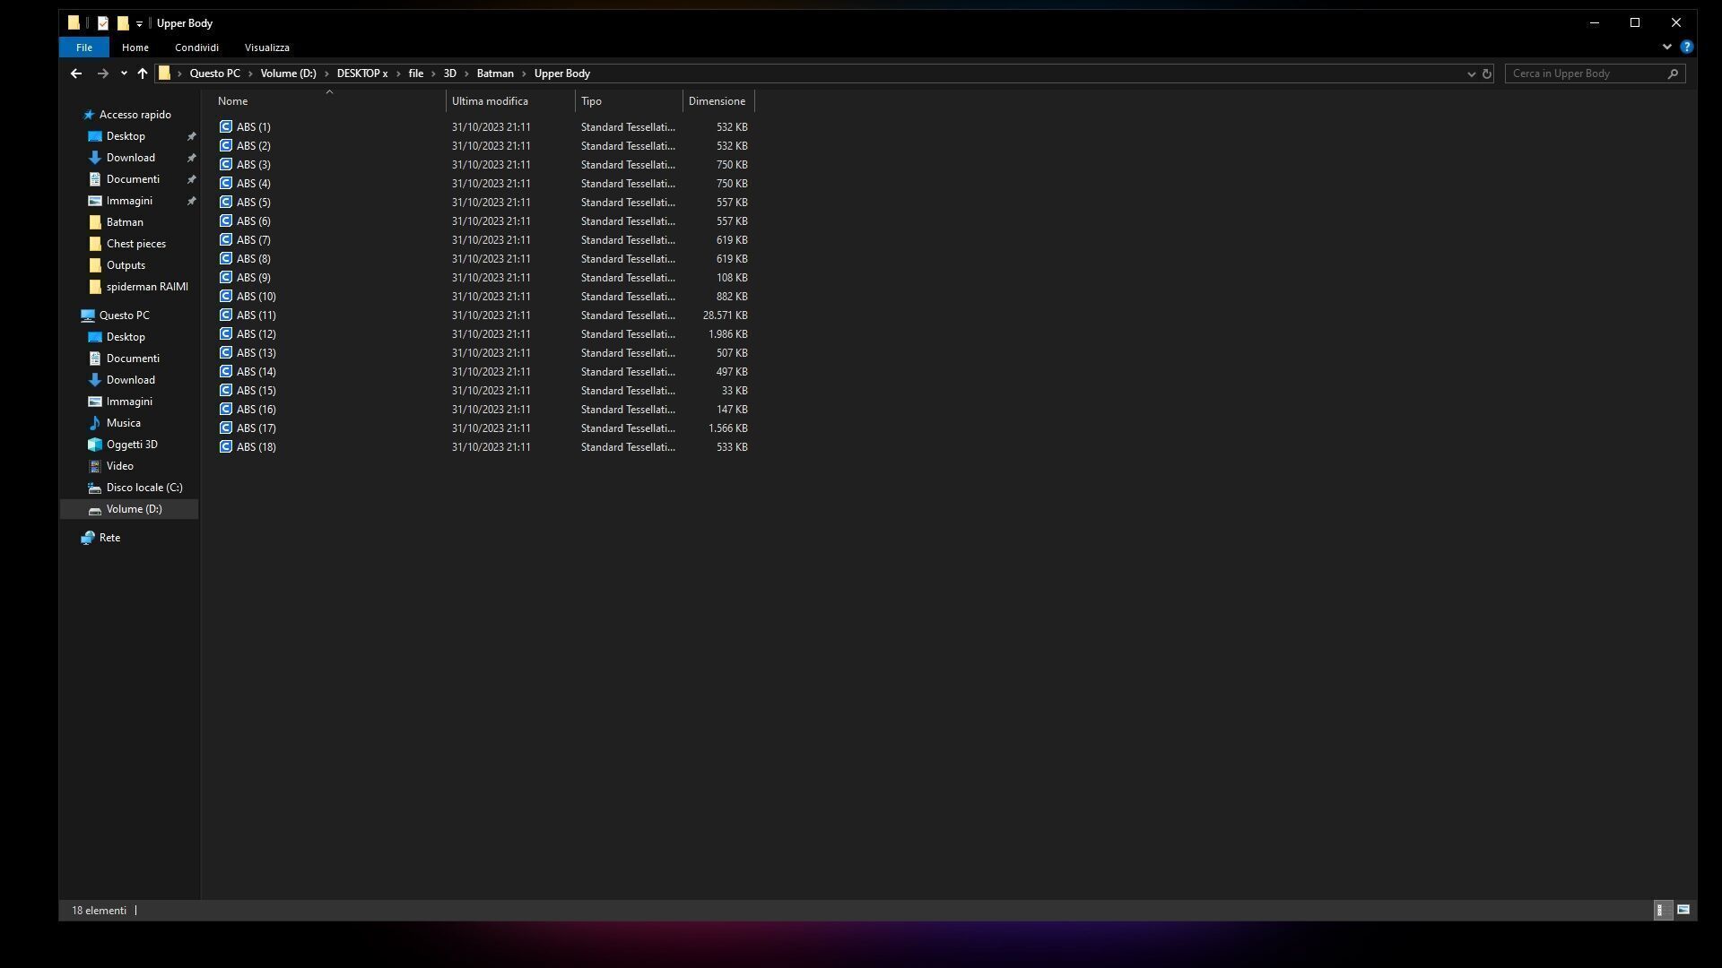Click Batman in the breadcrumb path
1722x968 pixels.
pos(495,73)
